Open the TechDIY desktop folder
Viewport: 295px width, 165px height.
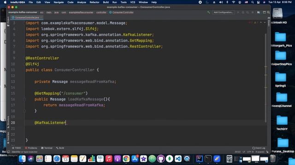[282, 123]
